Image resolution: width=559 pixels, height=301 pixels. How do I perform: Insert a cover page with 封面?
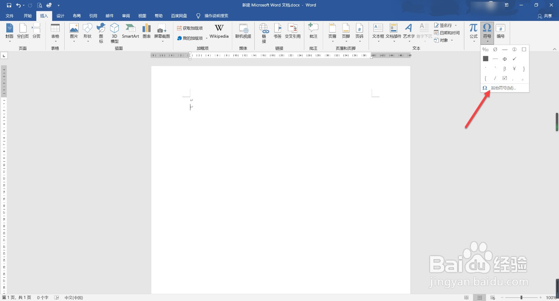coord(9,32)
